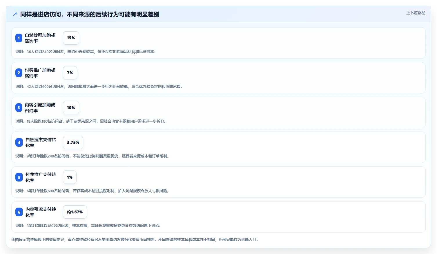Click the arrow icon beside the title
This screenshot has height=254, width=437.
click(x=15, y=14)
